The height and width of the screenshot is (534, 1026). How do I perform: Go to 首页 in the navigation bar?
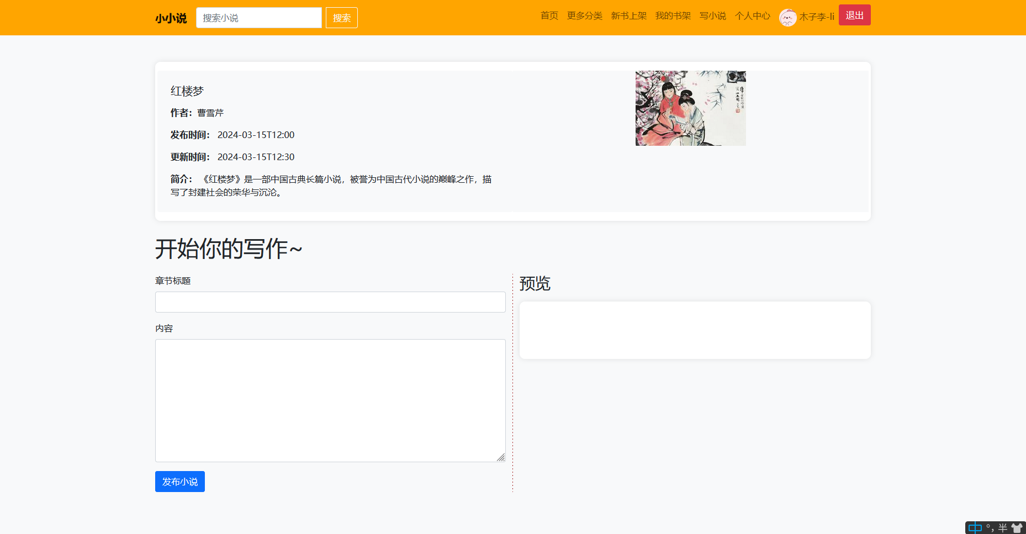pos(549,16)
